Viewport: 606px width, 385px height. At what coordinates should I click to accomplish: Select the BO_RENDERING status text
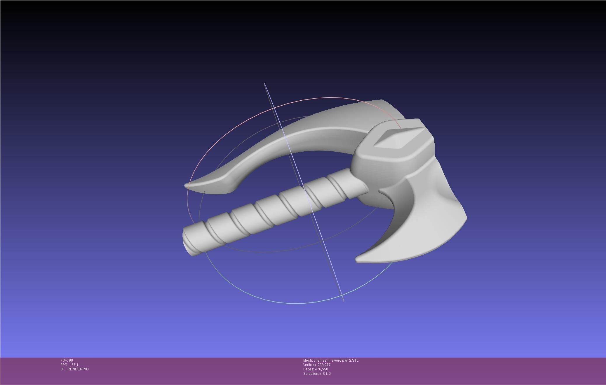(x=74, y=369)
